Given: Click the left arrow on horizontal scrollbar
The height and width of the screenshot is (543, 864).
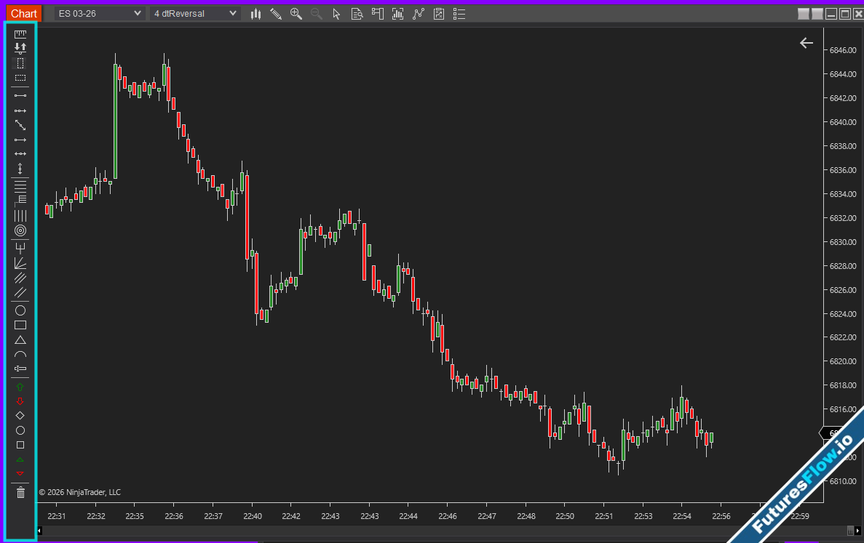Looking at the screenshot, I should [40, 531].
